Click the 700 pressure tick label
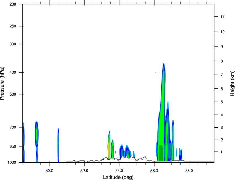This screenshot has width=235, height=180. [x=13, y=127]
